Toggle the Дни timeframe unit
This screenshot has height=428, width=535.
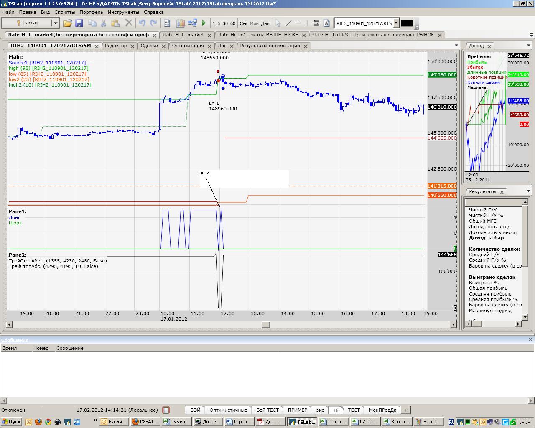[x=265, y=23]
